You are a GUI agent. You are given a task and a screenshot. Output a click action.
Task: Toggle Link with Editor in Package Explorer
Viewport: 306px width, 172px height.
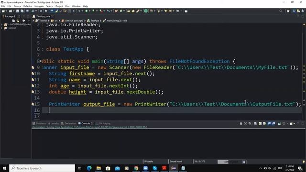coord(18,21)
